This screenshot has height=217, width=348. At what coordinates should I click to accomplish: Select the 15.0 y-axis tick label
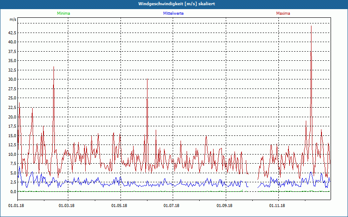tap(12, 135)
